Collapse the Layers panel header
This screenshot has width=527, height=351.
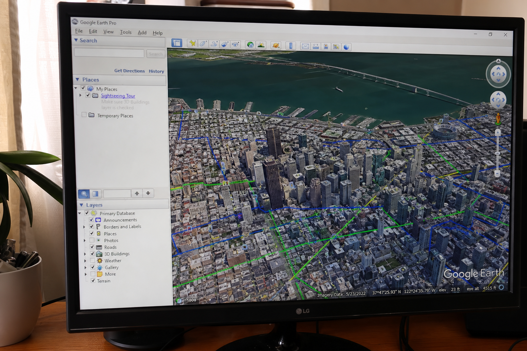81,205
